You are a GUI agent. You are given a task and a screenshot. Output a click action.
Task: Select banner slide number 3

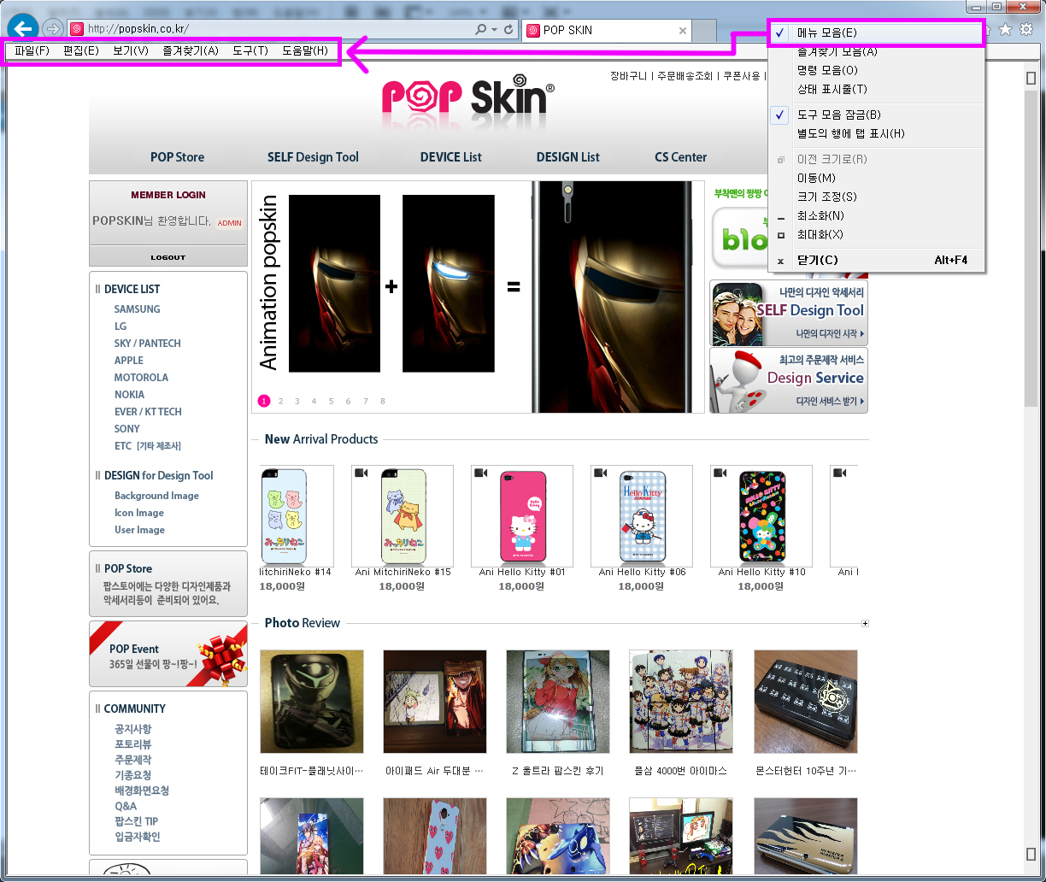(x=297, y=401)
